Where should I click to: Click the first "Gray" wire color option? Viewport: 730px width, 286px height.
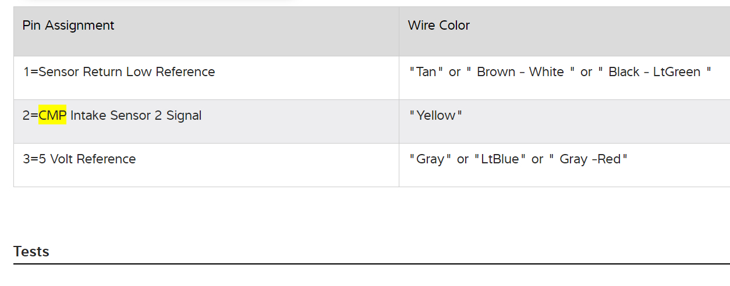pos(430,159)
